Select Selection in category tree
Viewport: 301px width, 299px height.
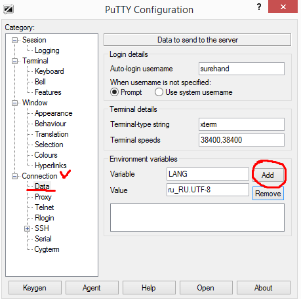pos(49,145)
